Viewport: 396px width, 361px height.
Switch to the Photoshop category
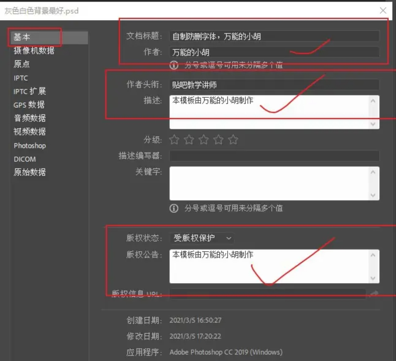30,146
